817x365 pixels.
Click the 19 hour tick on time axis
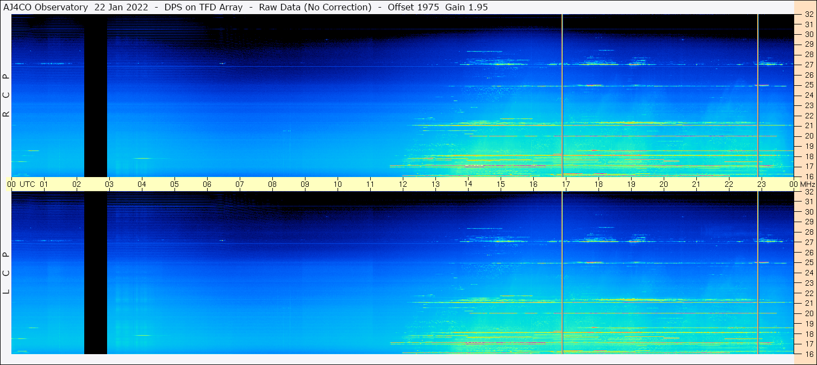point(631,184)
